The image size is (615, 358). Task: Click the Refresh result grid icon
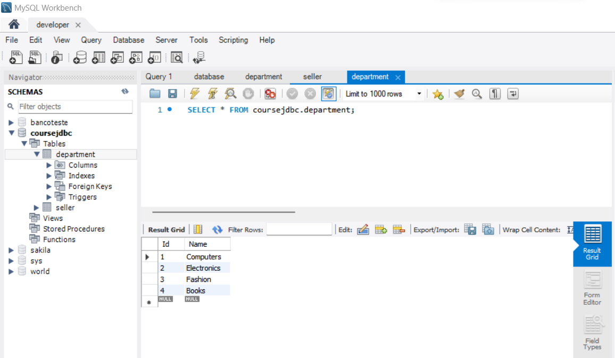click(217, 229)
